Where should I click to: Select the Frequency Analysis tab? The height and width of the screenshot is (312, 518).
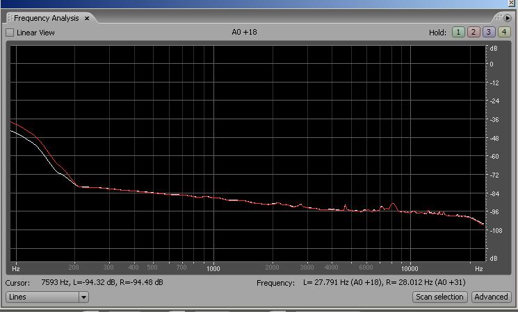47,18
